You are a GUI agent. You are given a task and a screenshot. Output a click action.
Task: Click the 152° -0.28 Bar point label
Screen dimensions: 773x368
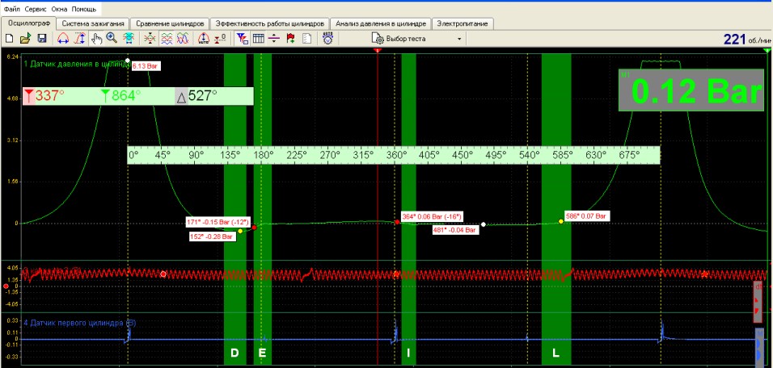tap(213, 236)
